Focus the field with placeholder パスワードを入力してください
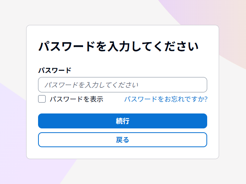 pyautogui.click(x=123, y=85)
